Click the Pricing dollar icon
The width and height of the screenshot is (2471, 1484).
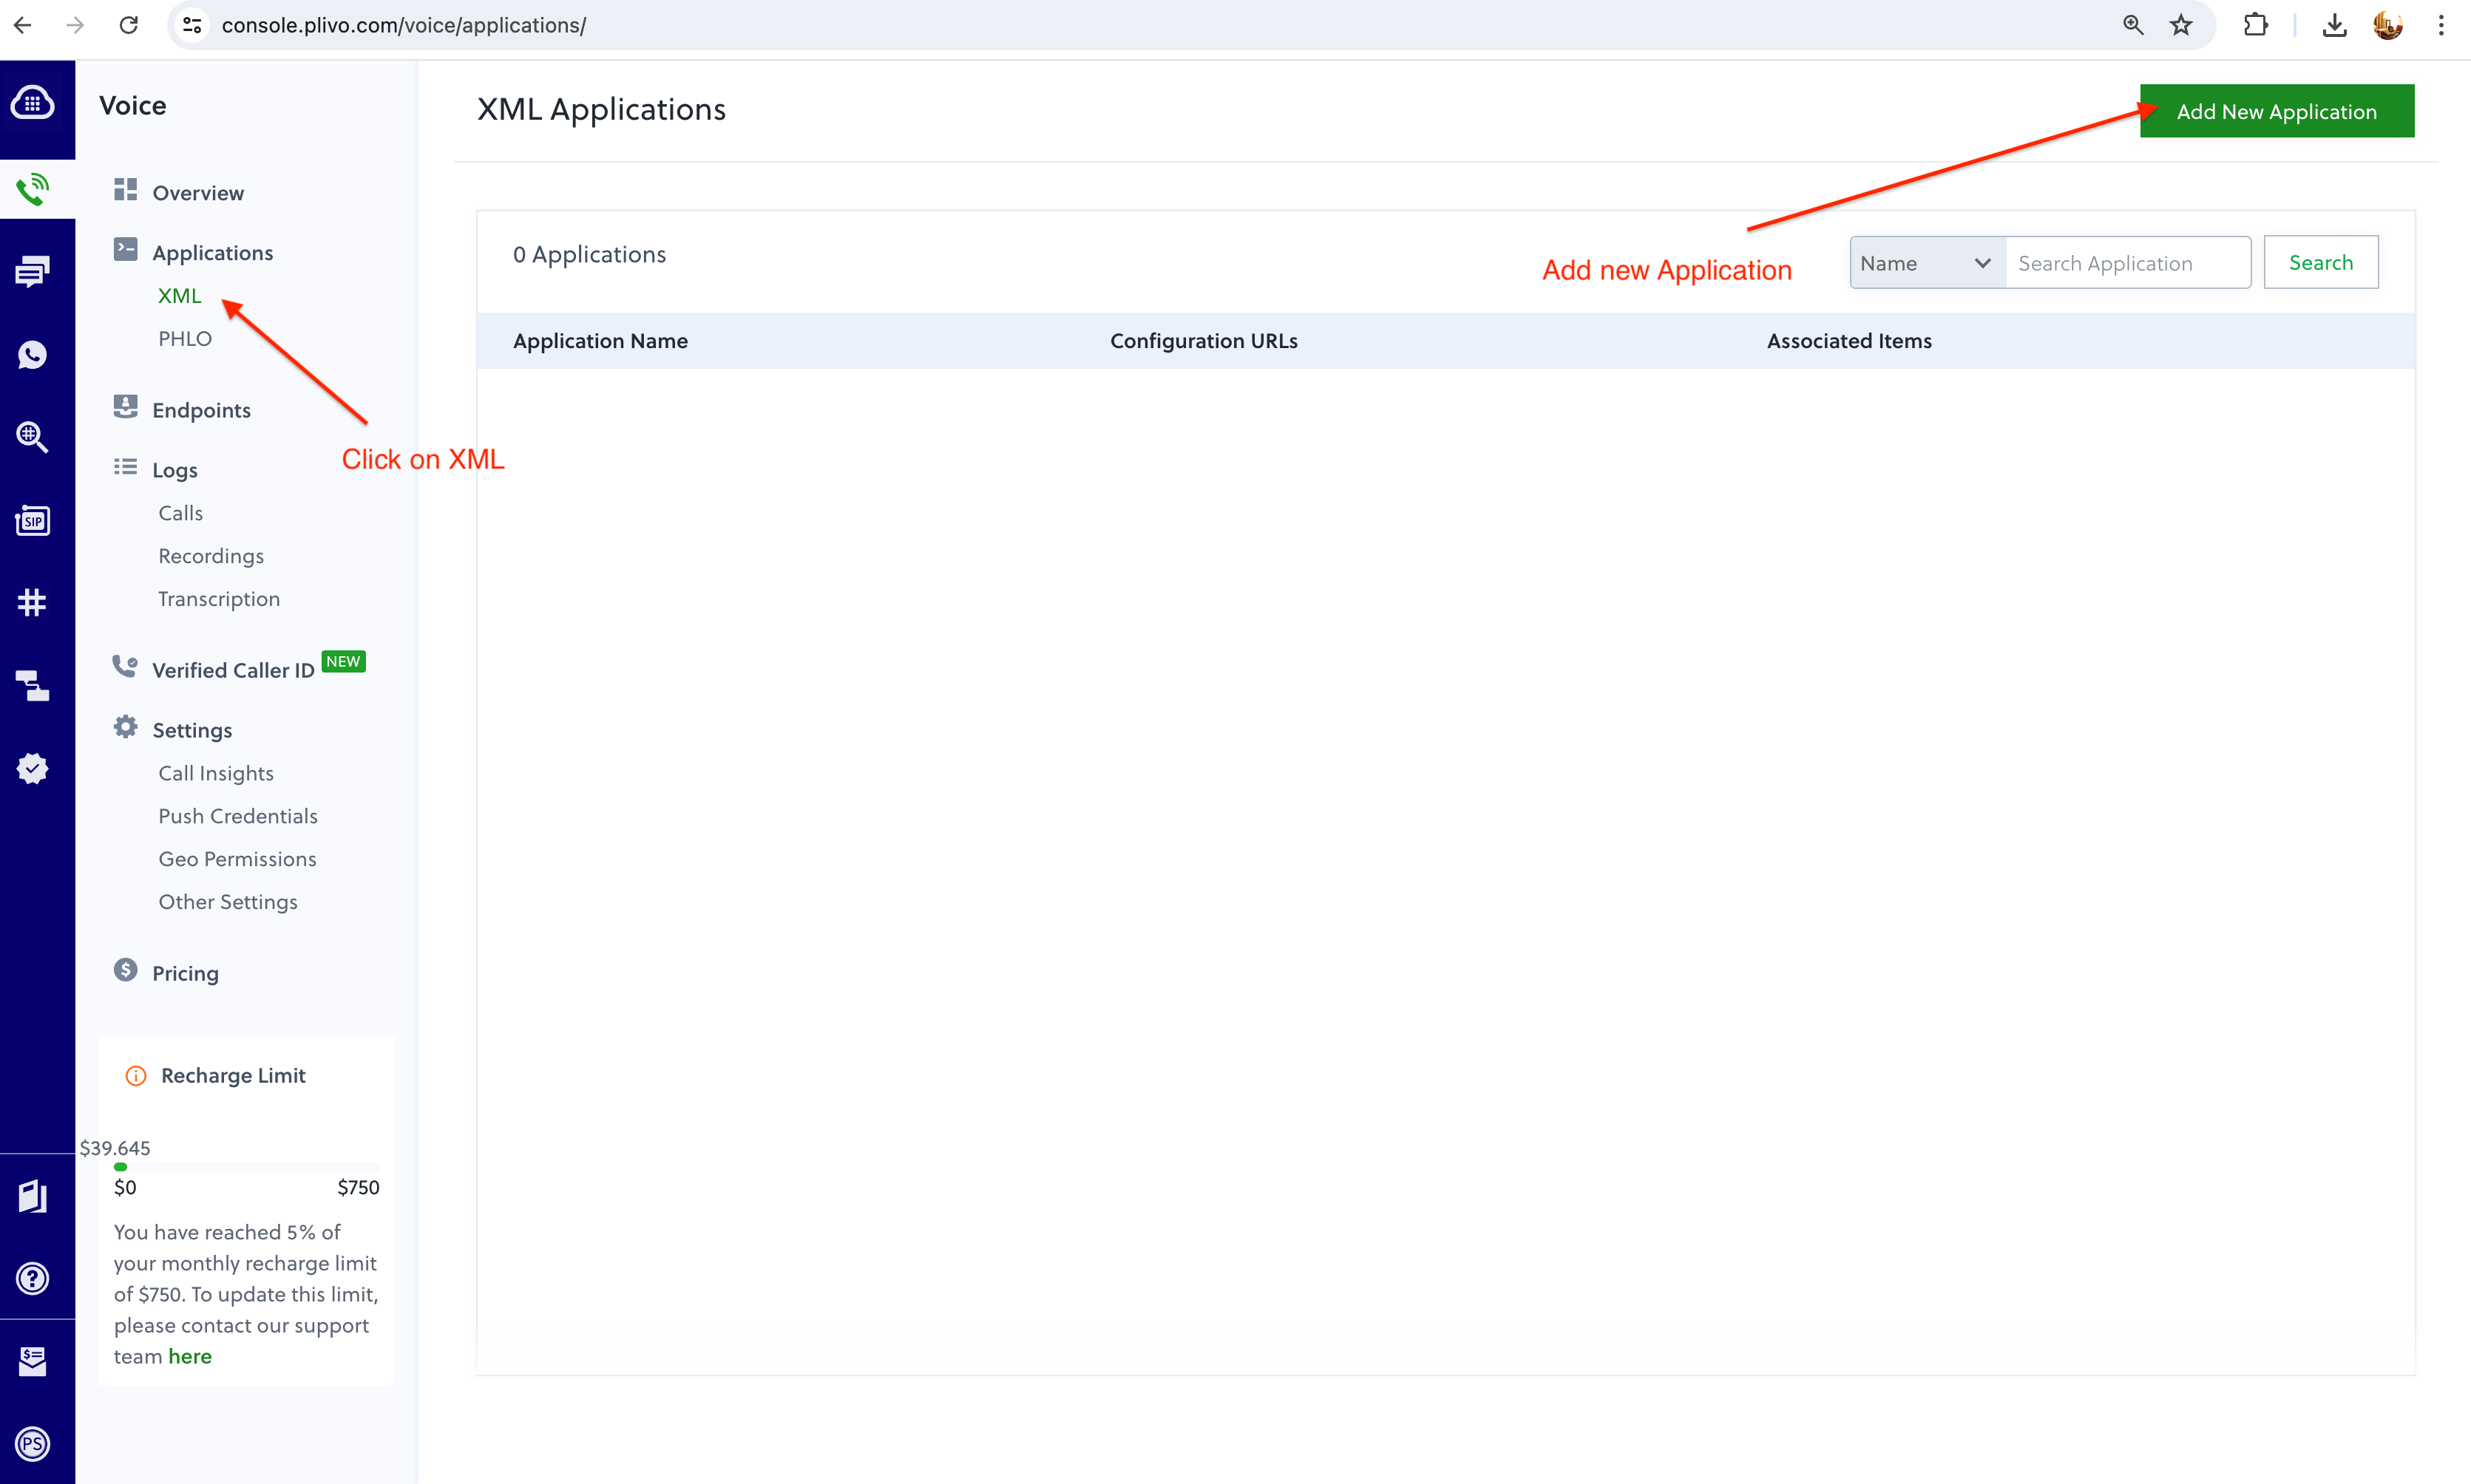point(125,970)
